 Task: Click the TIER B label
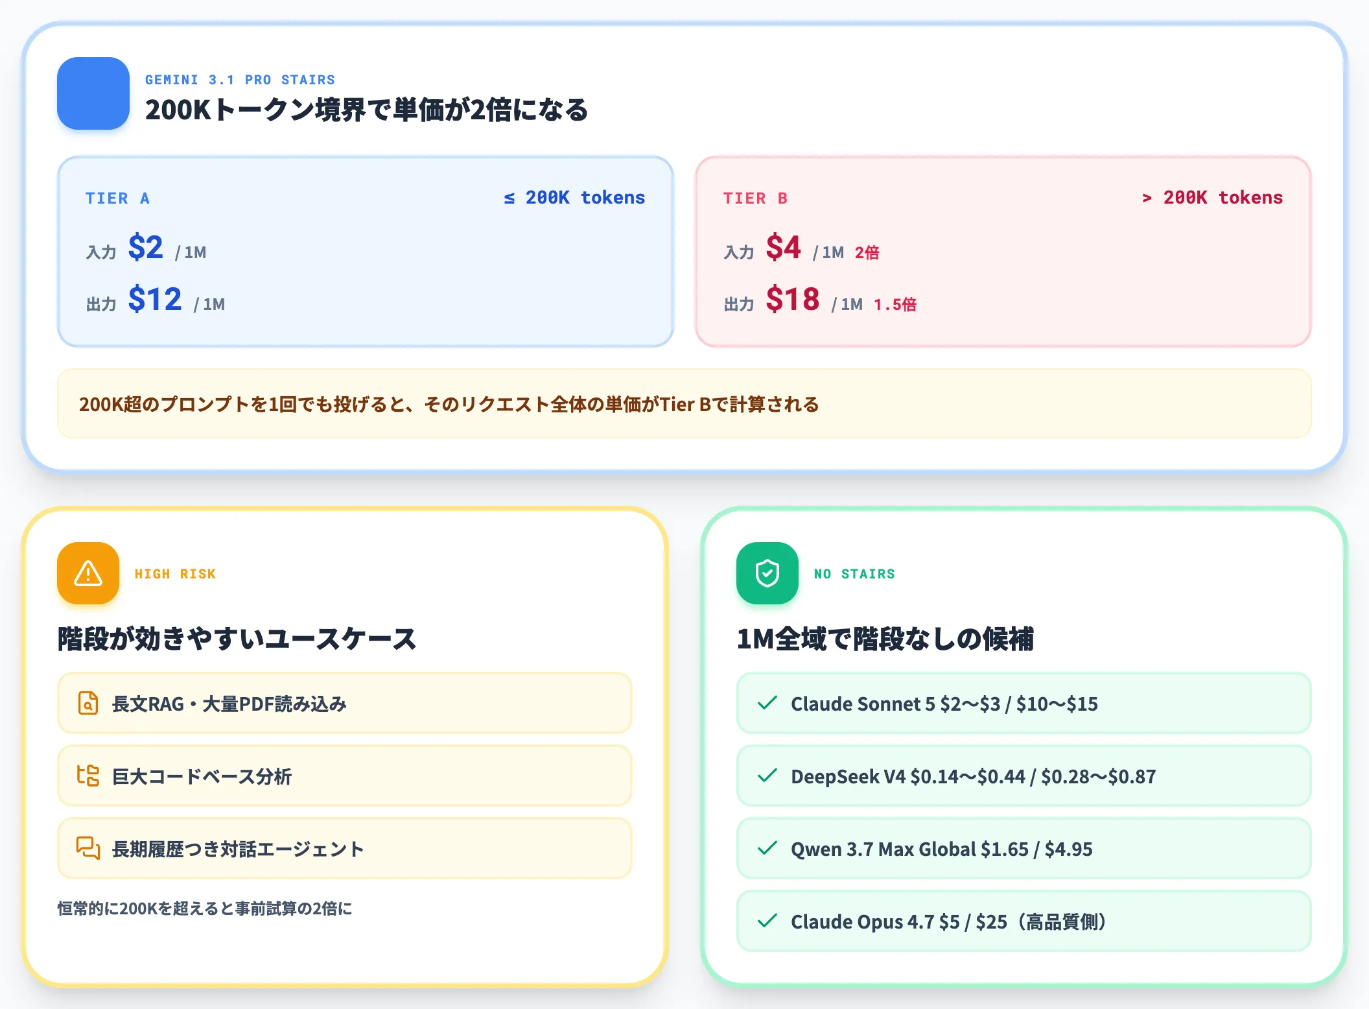click(x=755, y=198)
